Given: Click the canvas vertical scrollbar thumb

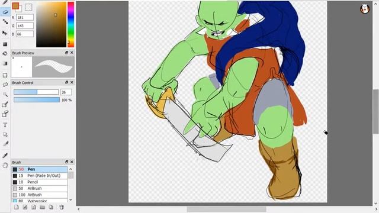Looking at the screenshot, I should (375, 111).
